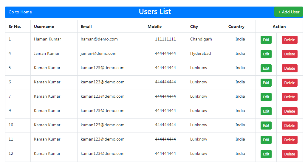
Task: Edit the Jaman Kumar user
Action: 266,54
